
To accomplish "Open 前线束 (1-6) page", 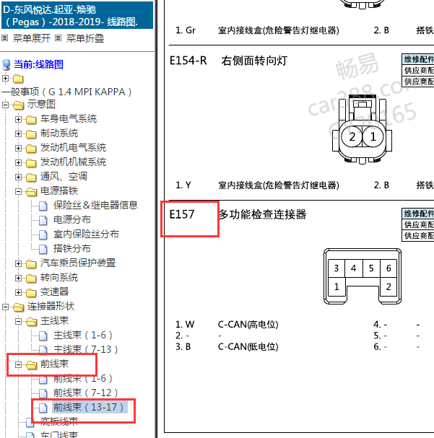I will point(83,379).
